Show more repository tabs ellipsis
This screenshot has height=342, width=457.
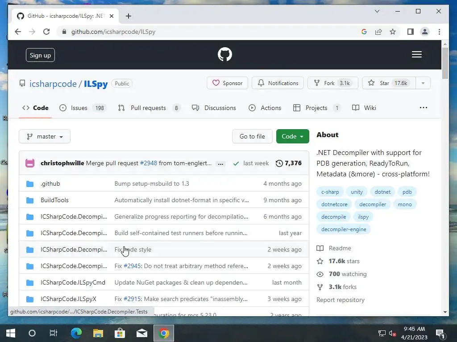pyautogui.click(x=424, y=108)
